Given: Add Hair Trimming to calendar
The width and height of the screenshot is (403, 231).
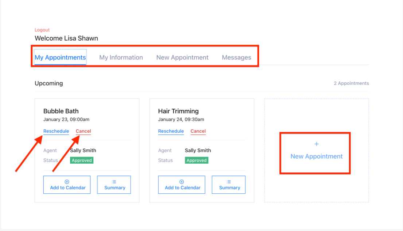Looking at the screenshot, I should pyautogui.click(x=182, y=185).
